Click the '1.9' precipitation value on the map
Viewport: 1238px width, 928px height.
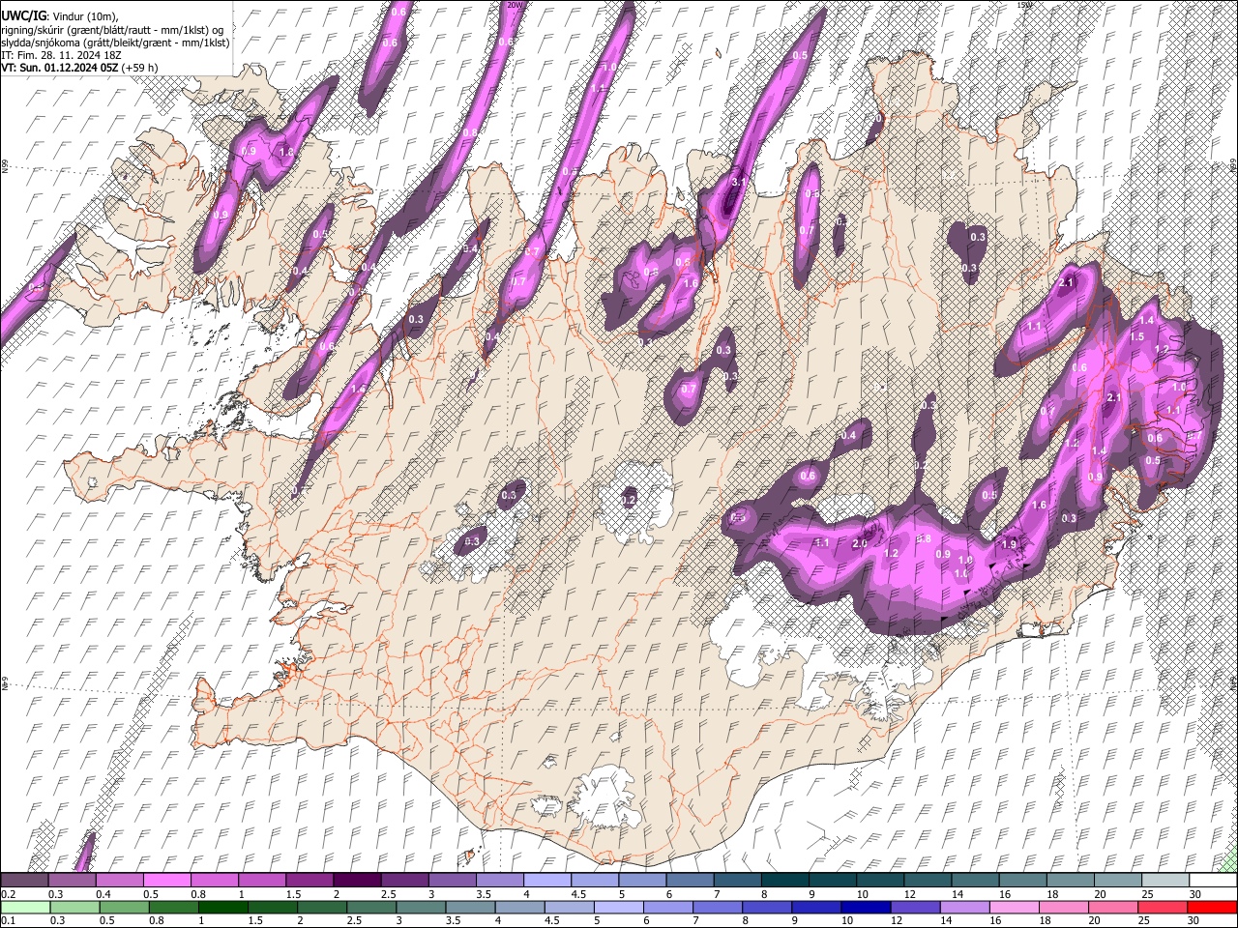1009,544
